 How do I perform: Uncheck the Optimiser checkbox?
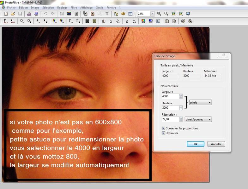pos(163,133)
